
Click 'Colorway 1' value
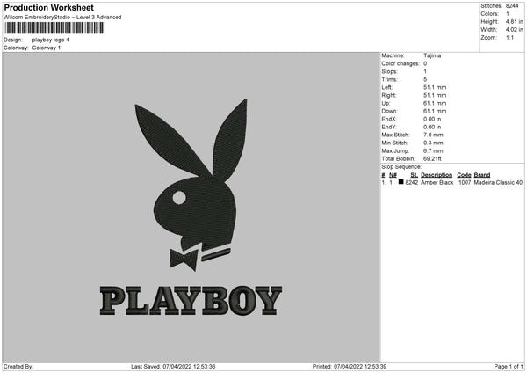tap(47, 48)
